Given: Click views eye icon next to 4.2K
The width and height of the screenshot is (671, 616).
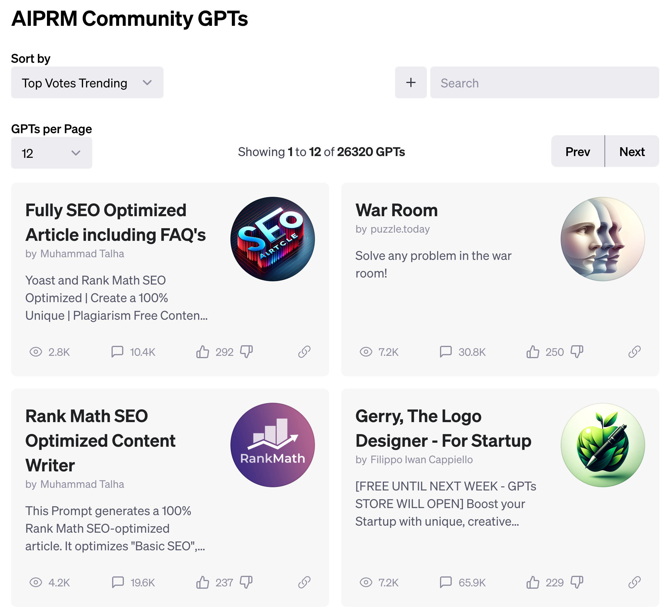Looking at the screenshot, I should tap(36, 582).
